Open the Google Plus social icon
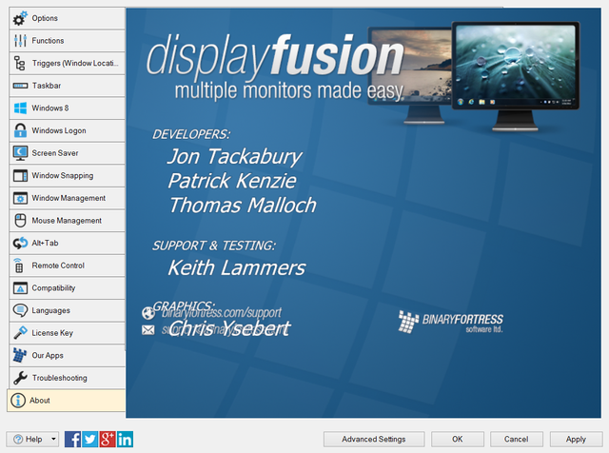This screenshot has width=609, height=453. [x=108, y=440]
